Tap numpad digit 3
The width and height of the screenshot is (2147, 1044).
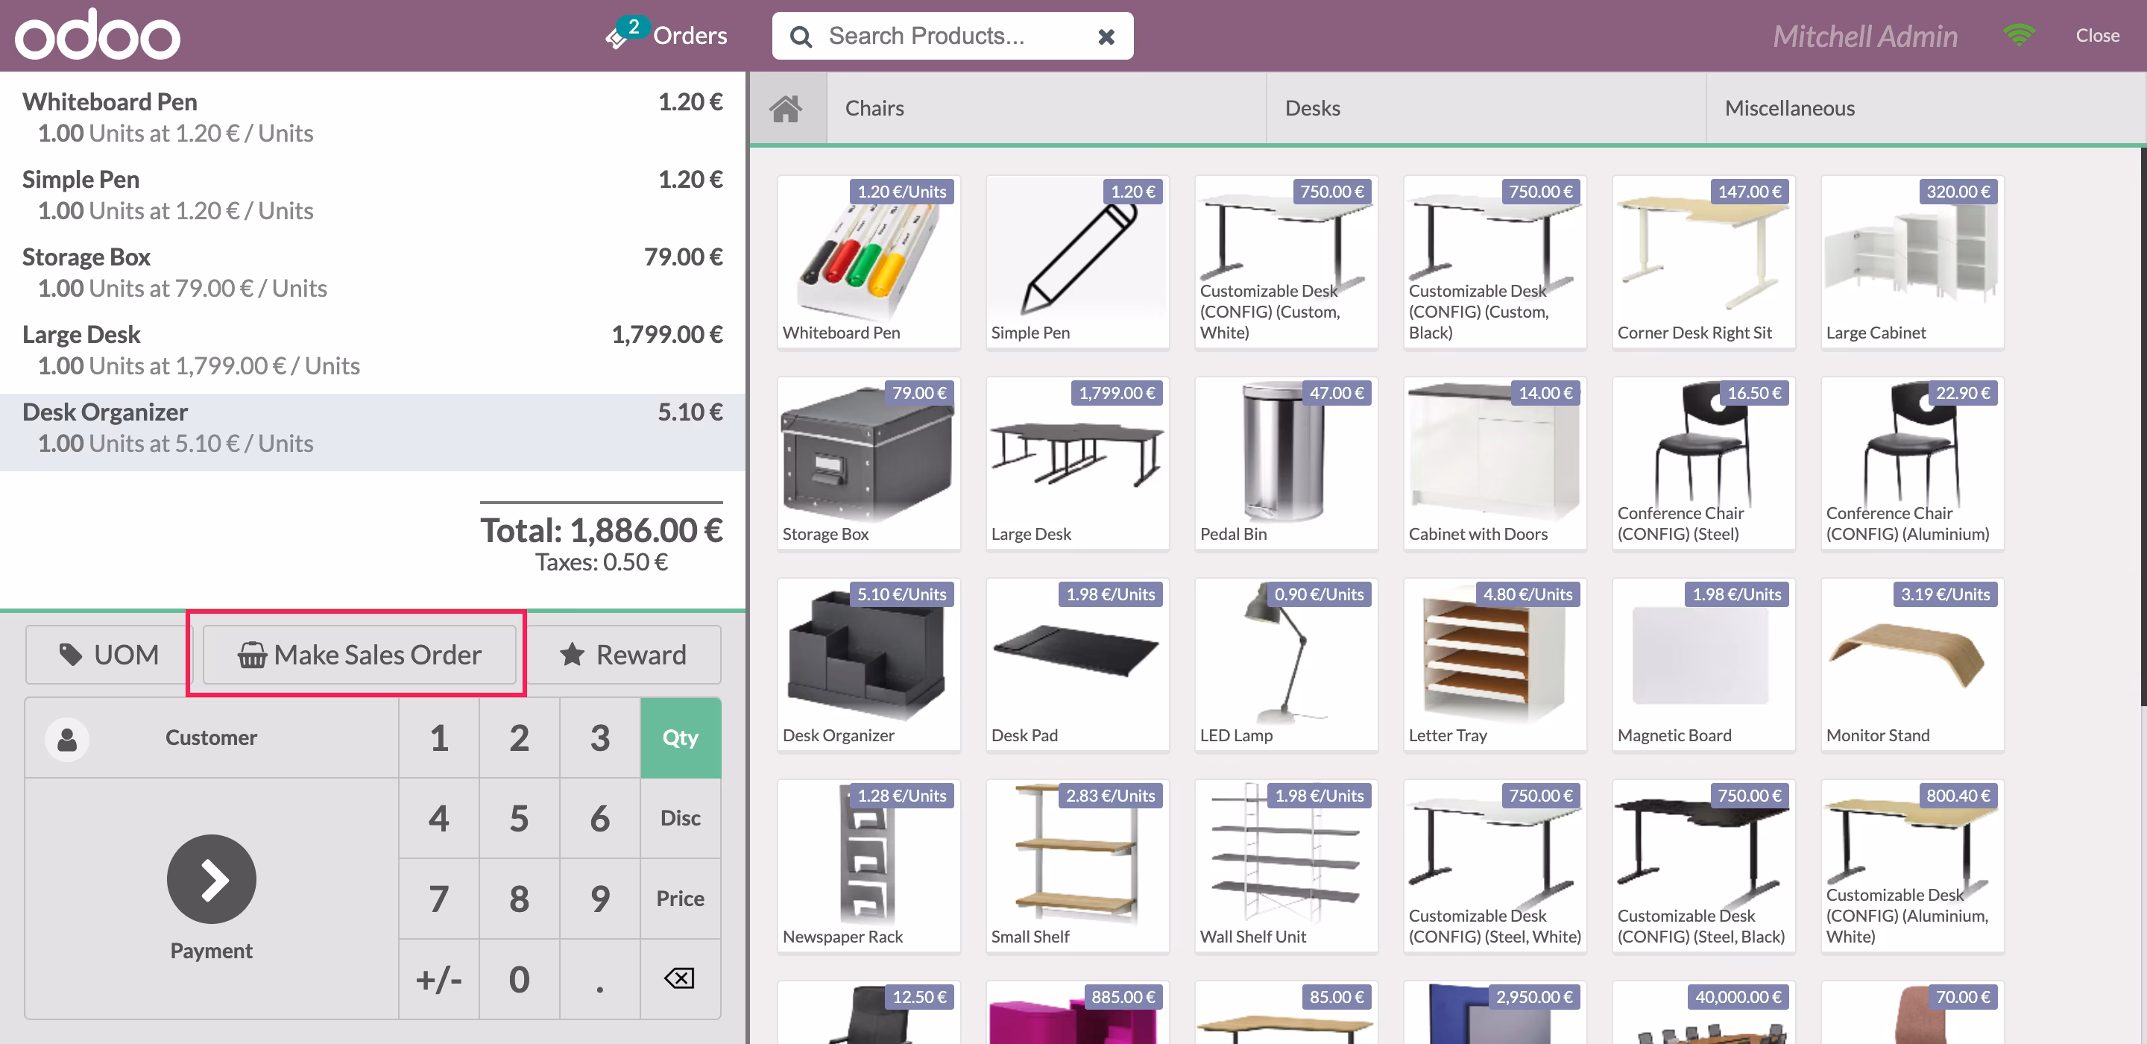600,738
